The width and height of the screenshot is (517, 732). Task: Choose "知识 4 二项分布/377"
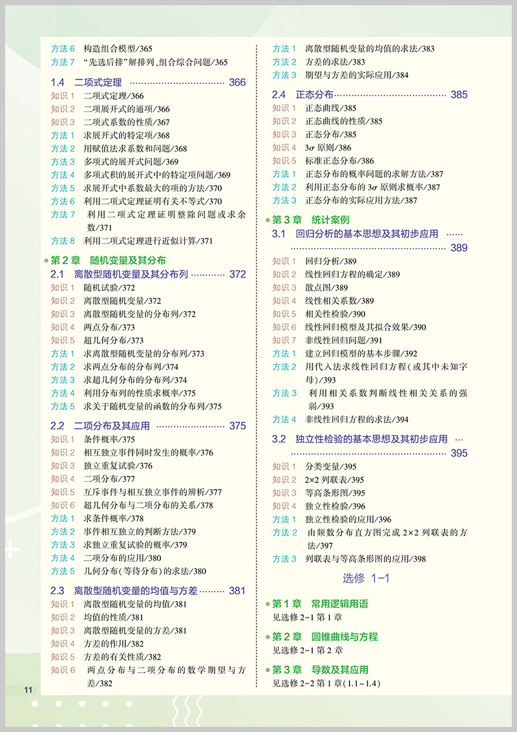(x=93, y=479)
